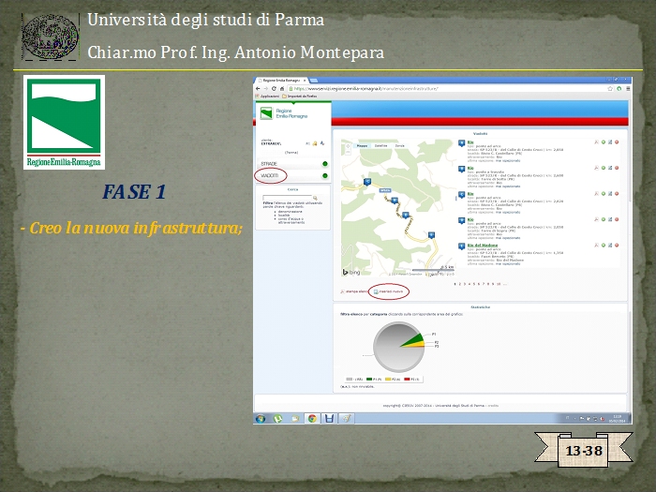Screen dimensions: 656x492
Task: Click the search magnifier icon beside filter field
Action: (315, 198)
